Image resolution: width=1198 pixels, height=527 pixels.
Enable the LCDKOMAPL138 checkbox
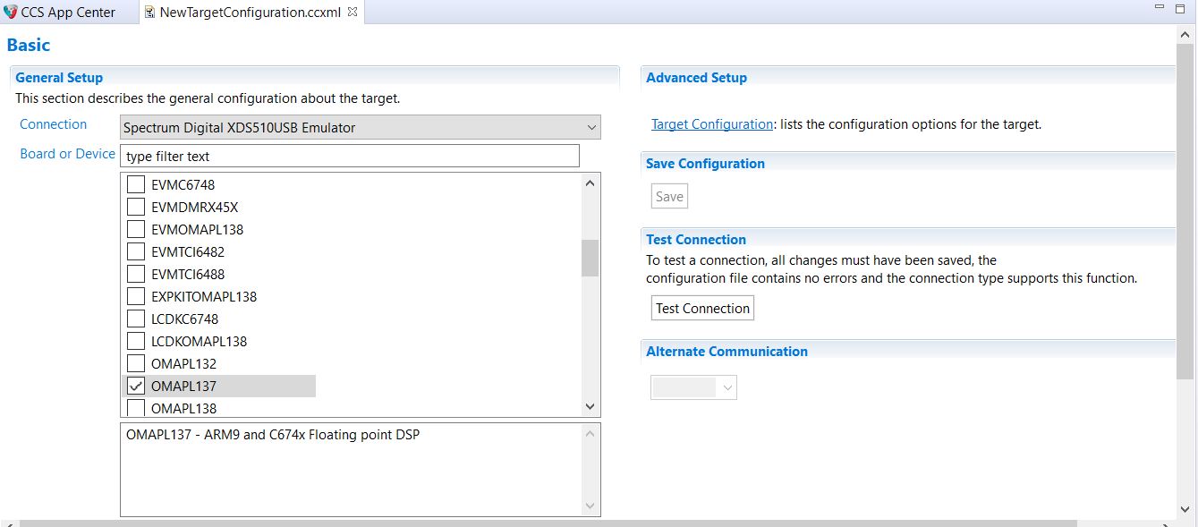(x=136, y=342)
